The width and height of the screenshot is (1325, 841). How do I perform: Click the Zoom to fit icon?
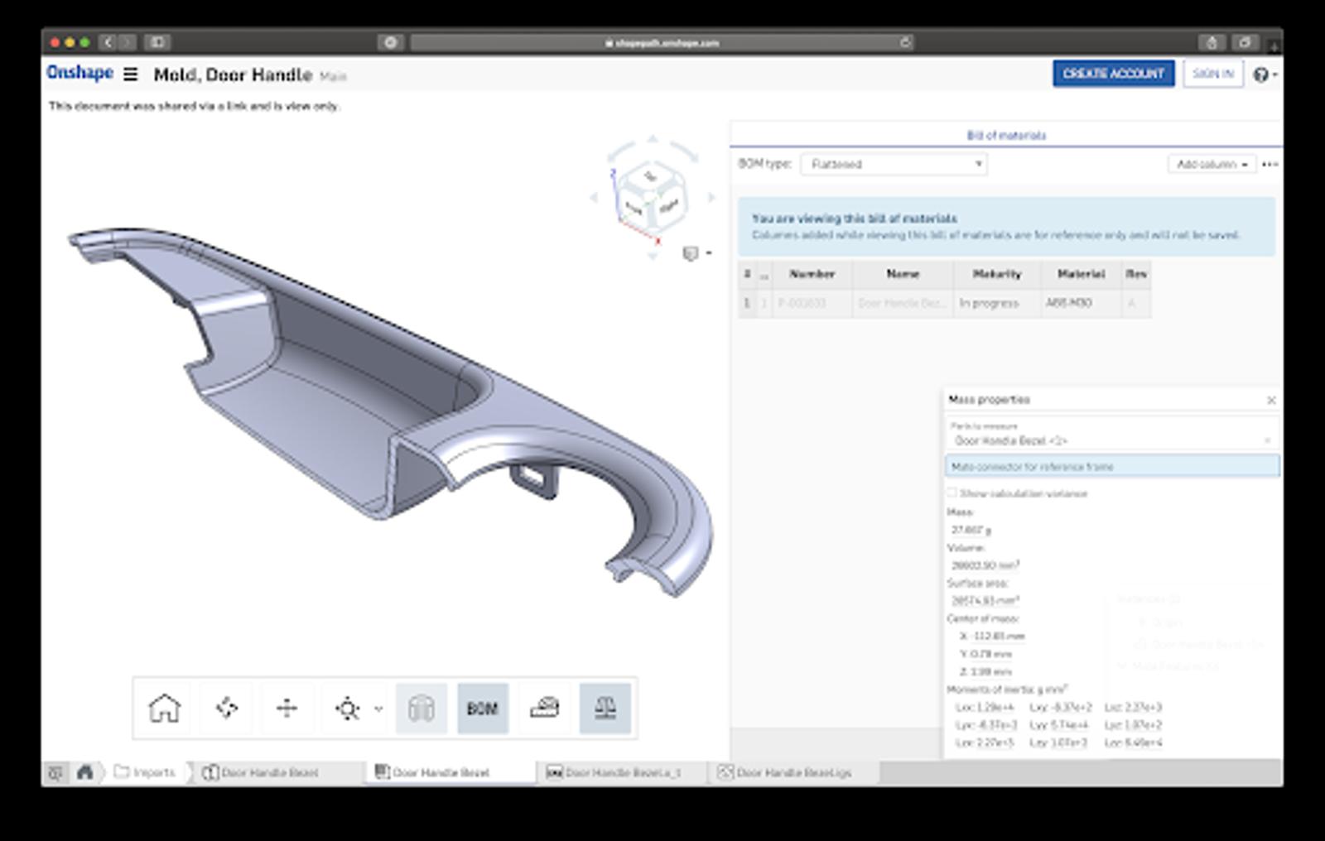pos(347,709)
